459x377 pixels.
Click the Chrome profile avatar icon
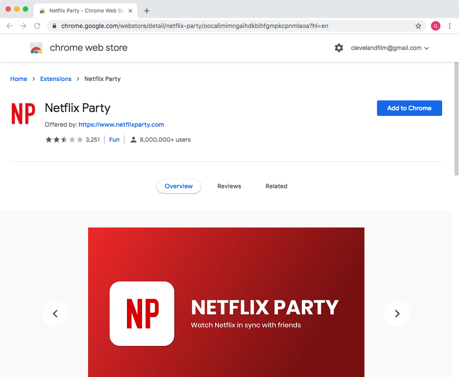click(x=435, y=26)
